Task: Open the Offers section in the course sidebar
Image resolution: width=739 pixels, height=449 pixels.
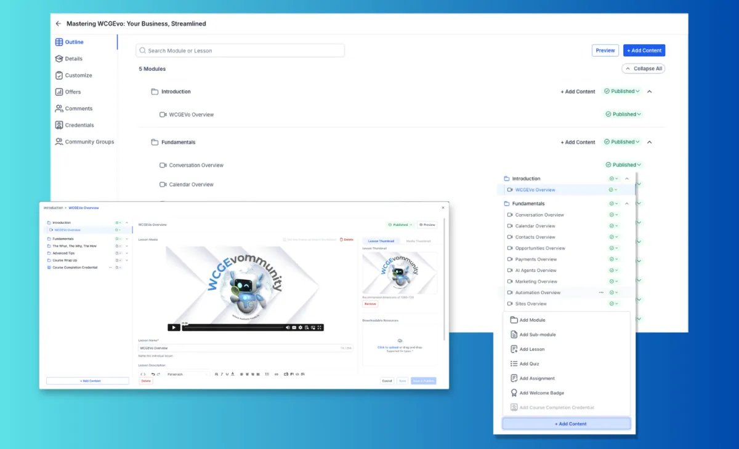Action: [68, 92]
